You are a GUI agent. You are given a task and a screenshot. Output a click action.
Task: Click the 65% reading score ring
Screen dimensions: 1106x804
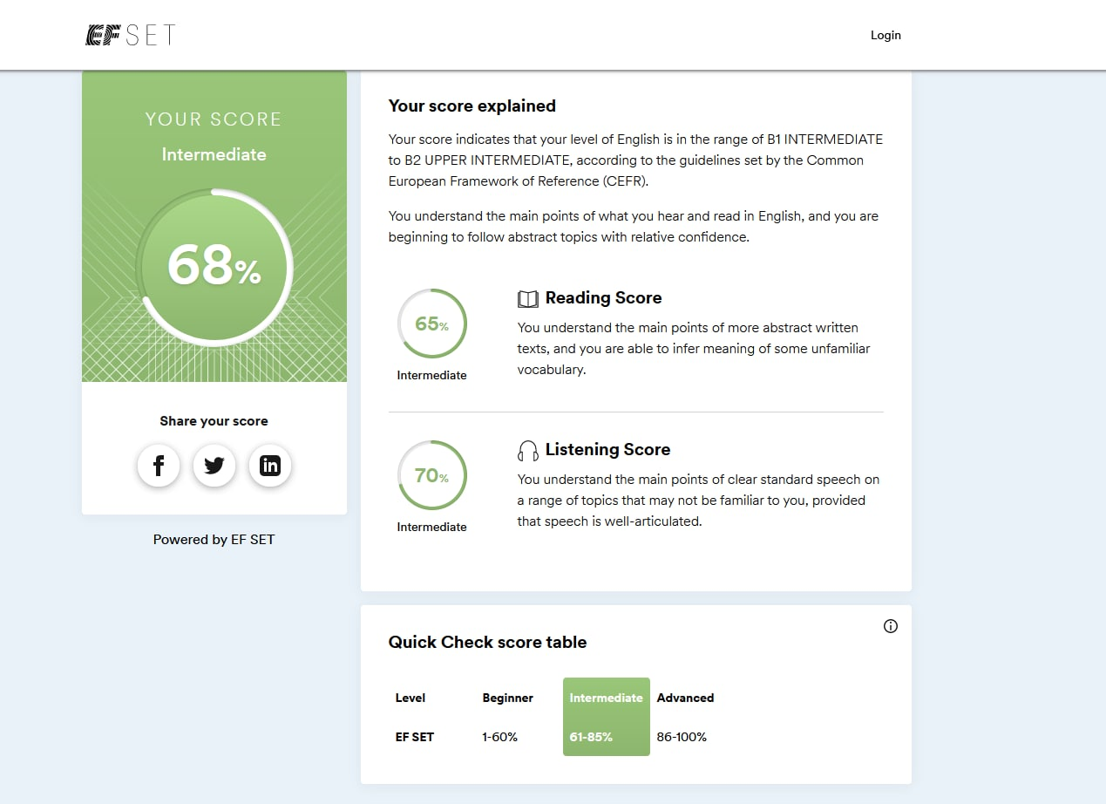[x=432, y=324]
